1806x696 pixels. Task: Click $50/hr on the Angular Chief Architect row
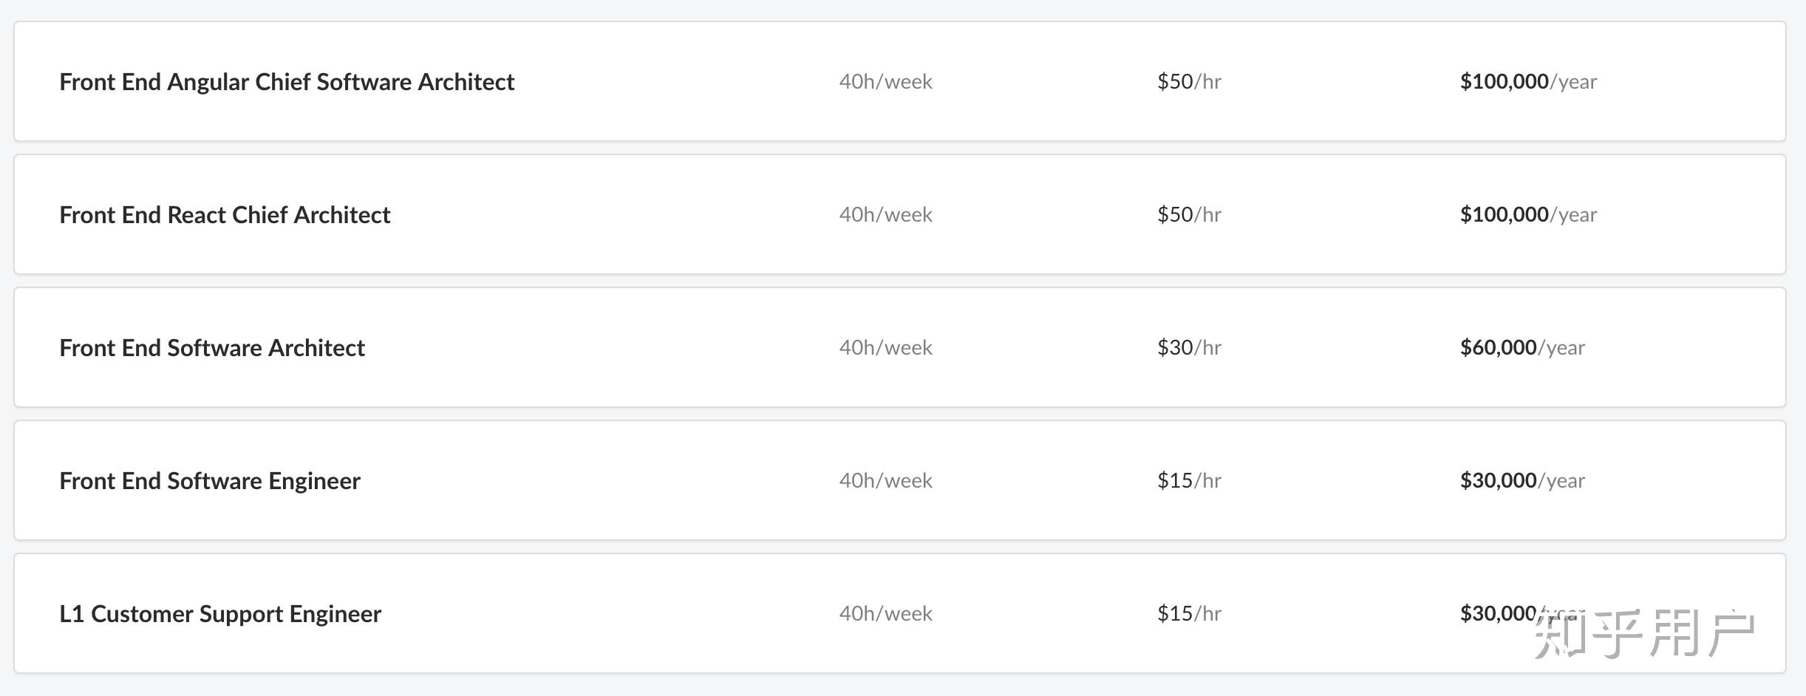pyautogui.click(x=1189, y=81)
